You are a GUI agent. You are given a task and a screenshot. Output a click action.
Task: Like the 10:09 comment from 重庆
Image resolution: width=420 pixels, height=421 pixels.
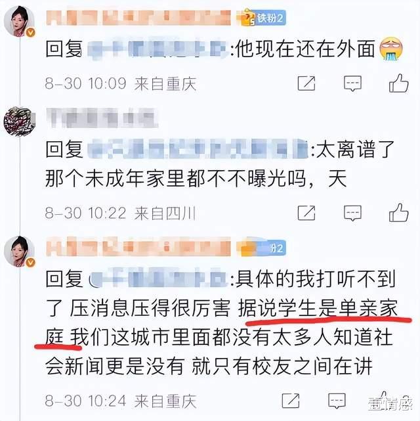pyautogui.click(x=398, y=83)
